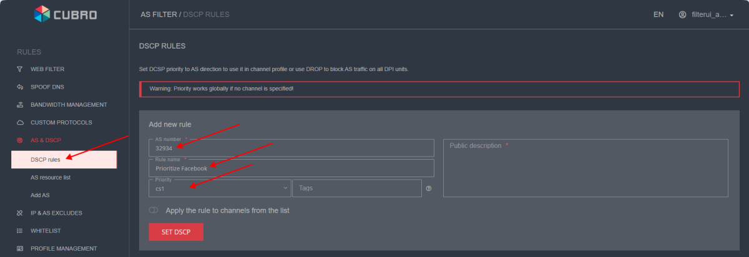
Task: Toggle Apply the rule to channels switch
Action: pos(154,210)
